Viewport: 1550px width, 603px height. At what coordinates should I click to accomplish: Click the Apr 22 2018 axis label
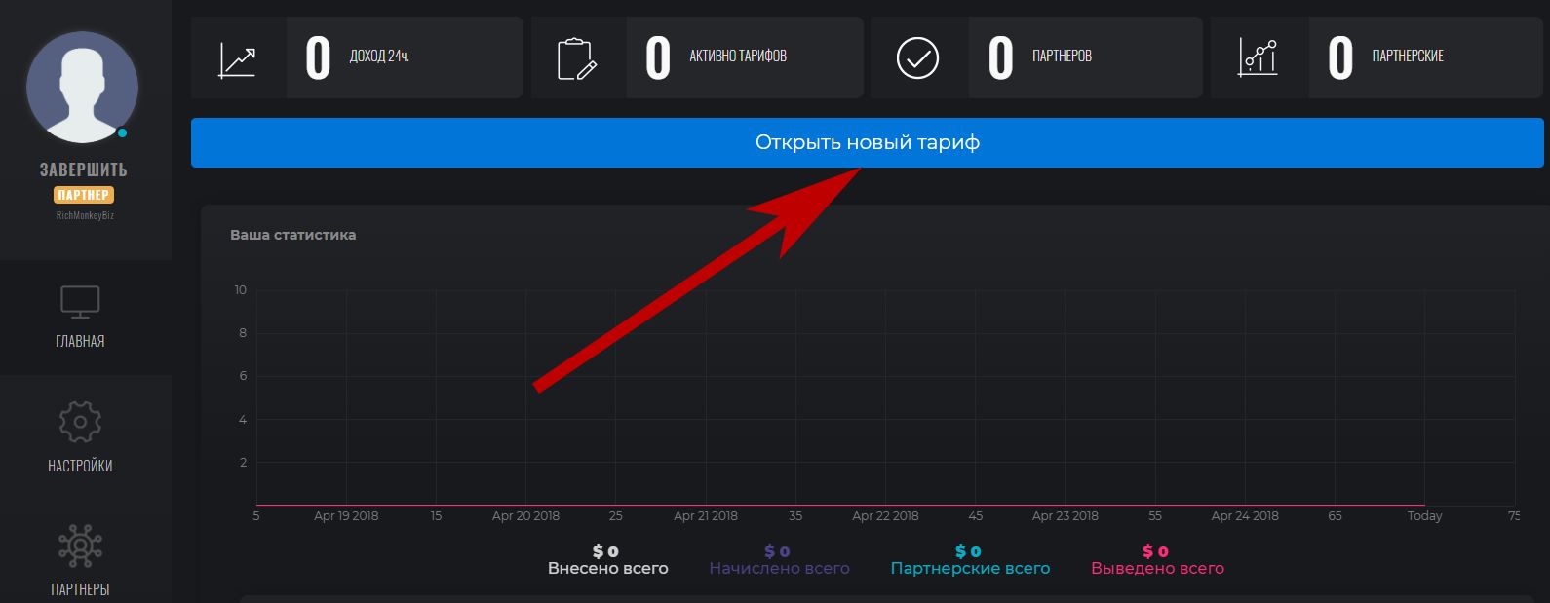click(x=885, y=516)
